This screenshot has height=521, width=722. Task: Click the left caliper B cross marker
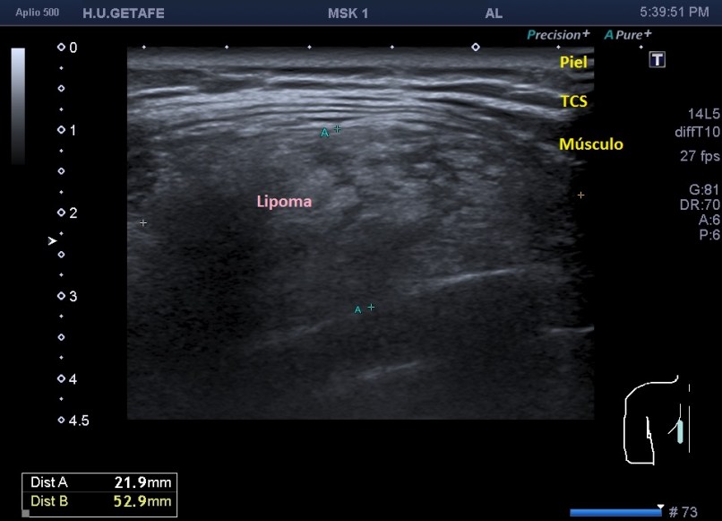(x=143, y=222)
